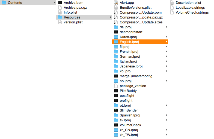Select the zh_CN.lproj folder name
This screenshot has height=139, width=214.
(x=129, y=130)
